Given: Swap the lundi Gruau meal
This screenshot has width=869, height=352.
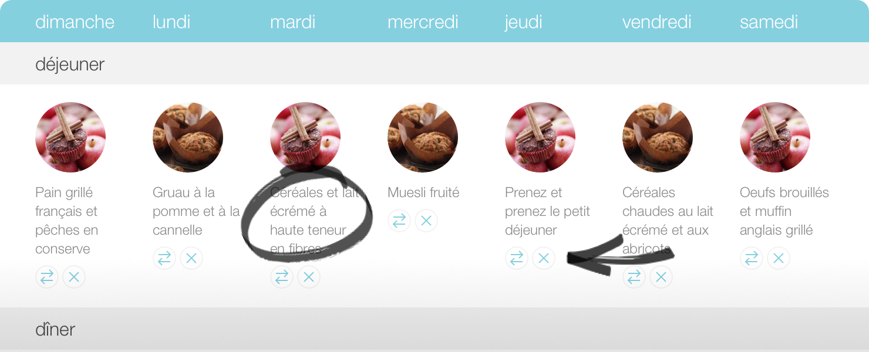Looking at the screenshot, I should (164, 258).
